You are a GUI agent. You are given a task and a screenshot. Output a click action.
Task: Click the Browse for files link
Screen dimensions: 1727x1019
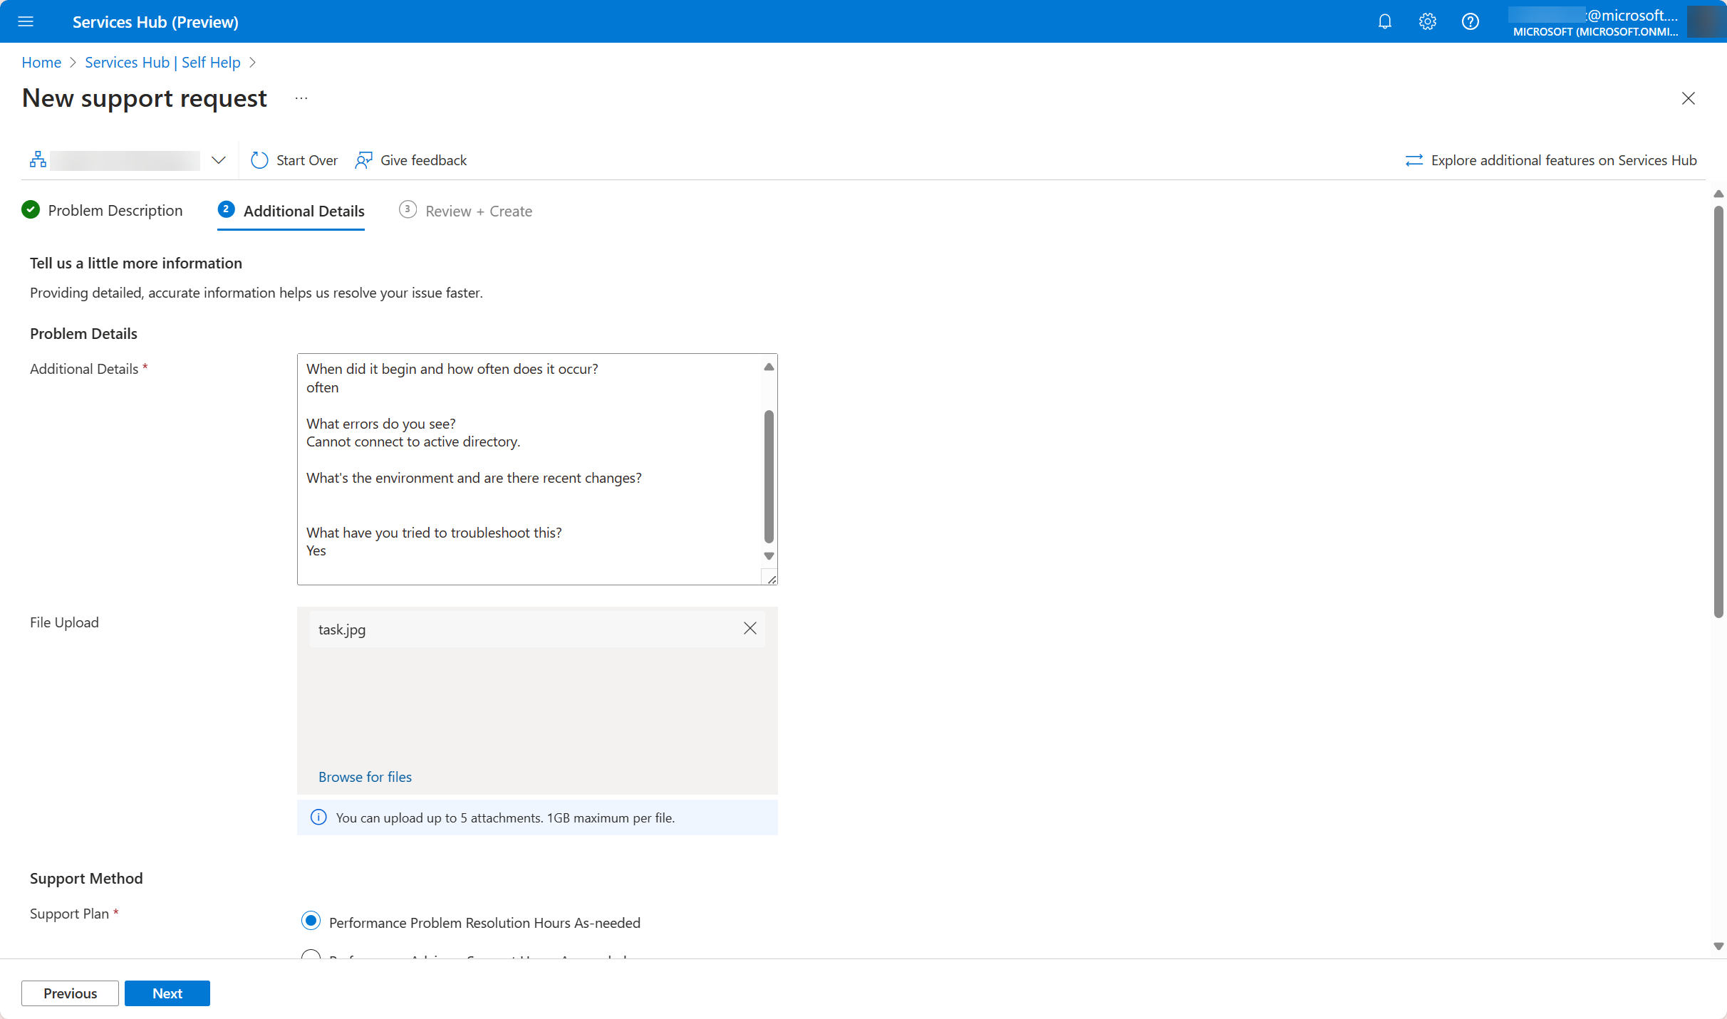click(364, 775)
